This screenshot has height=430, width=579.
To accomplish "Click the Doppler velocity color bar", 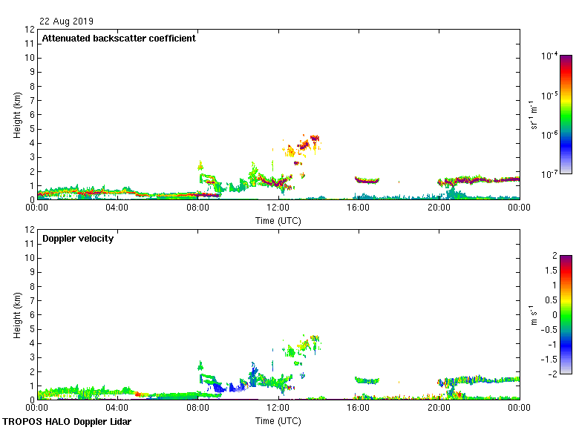I will click(566, 314).
